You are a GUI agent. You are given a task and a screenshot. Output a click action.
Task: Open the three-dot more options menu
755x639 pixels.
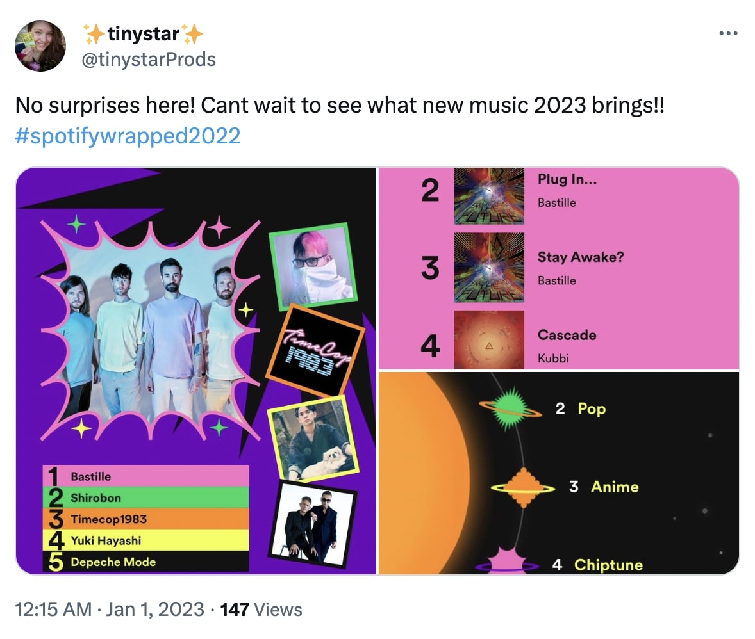[728, 34]
